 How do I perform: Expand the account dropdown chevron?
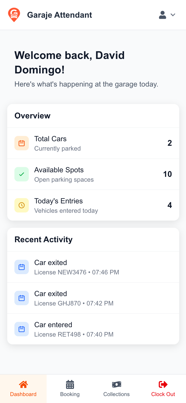coord(173,15)
